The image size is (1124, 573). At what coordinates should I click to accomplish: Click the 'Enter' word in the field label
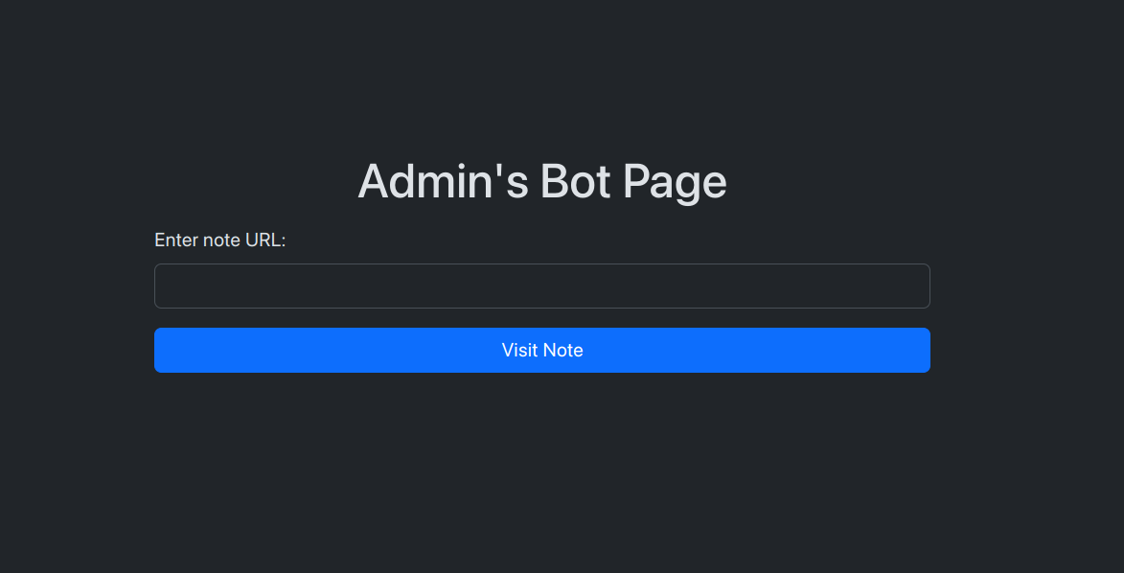[176, 240]
